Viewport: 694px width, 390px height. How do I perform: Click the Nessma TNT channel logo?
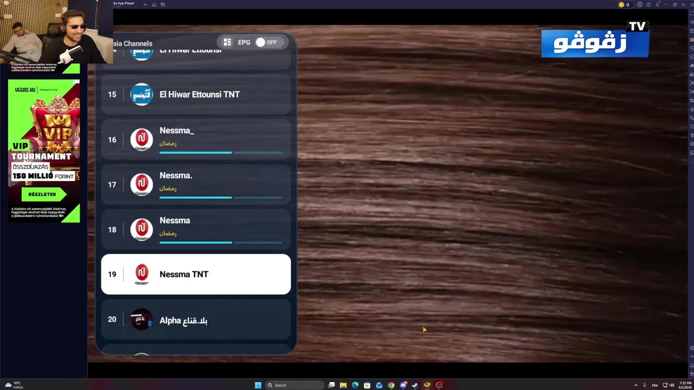[x=142, y=274]
